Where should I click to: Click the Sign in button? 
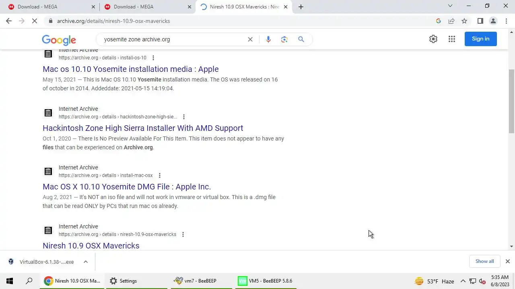coord(480,39)
